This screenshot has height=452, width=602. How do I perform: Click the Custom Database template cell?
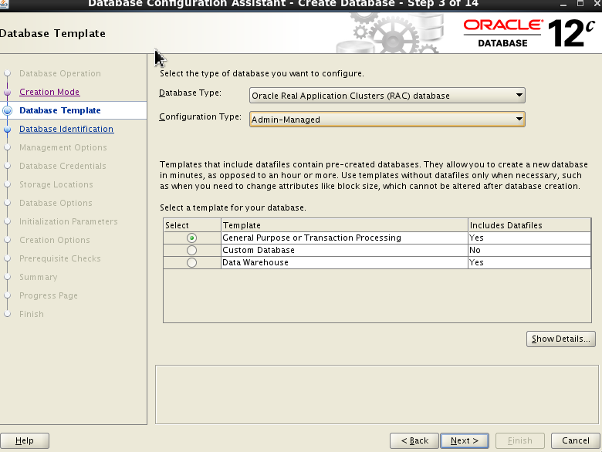click(345, 250)
